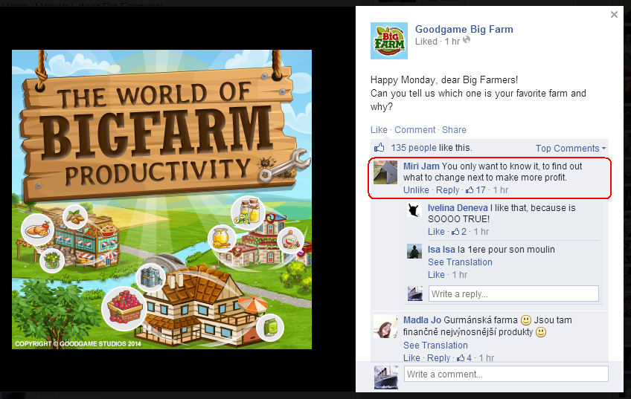631x399 pixels.
Task: Click Miri Jam's profile picture
Action: click(385, 172)
